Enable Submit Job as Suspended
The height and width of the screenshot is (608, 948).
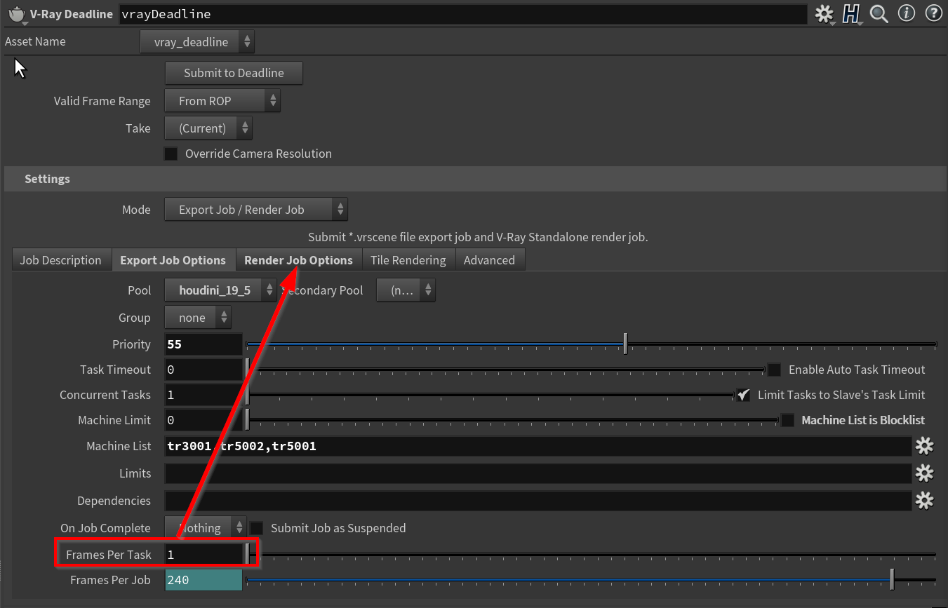coord(257,528)
